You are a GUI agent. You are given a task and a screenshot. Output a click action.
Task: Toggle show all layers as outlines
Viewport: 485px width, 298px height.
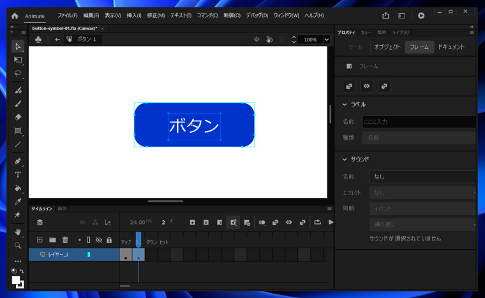[89, 240]
